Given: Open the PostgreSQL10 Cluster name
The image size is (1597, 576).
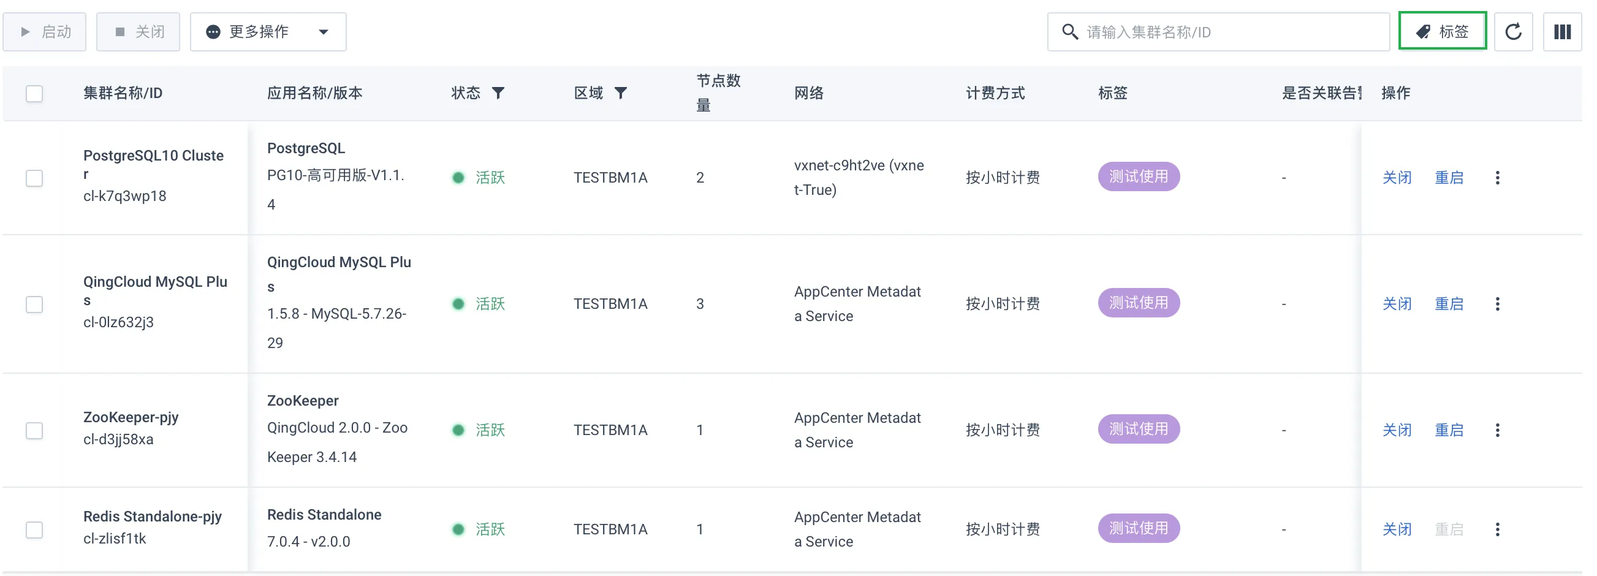Looking at the screenshot, I should (x=153, y=164).
